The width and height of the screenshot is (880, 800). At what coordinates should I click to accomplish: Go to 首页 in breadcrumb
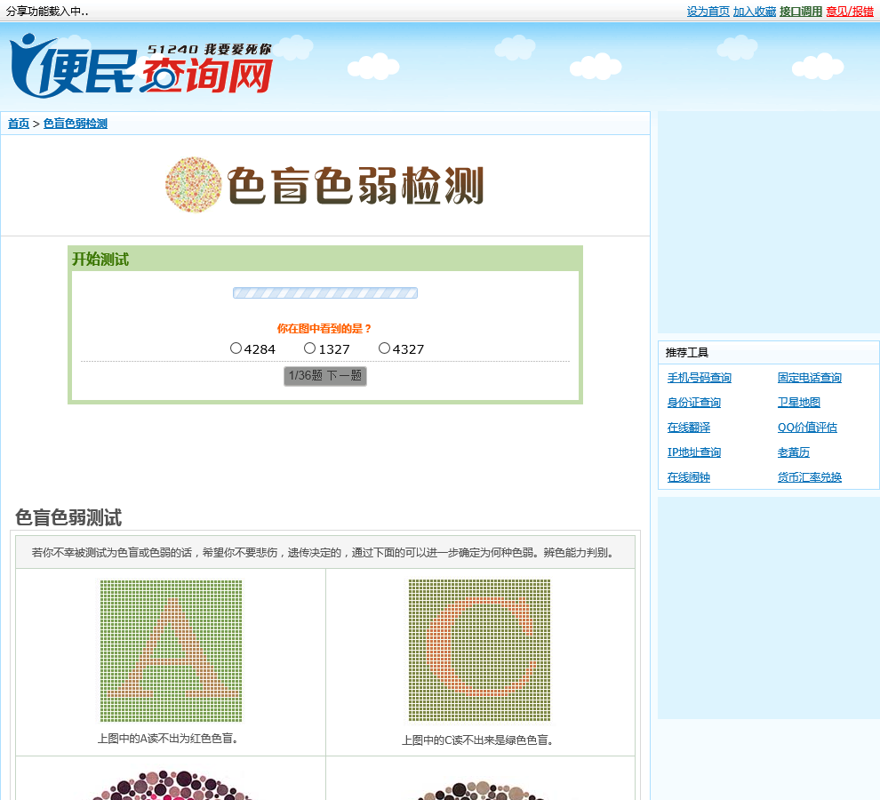click(x=19, y=124)
